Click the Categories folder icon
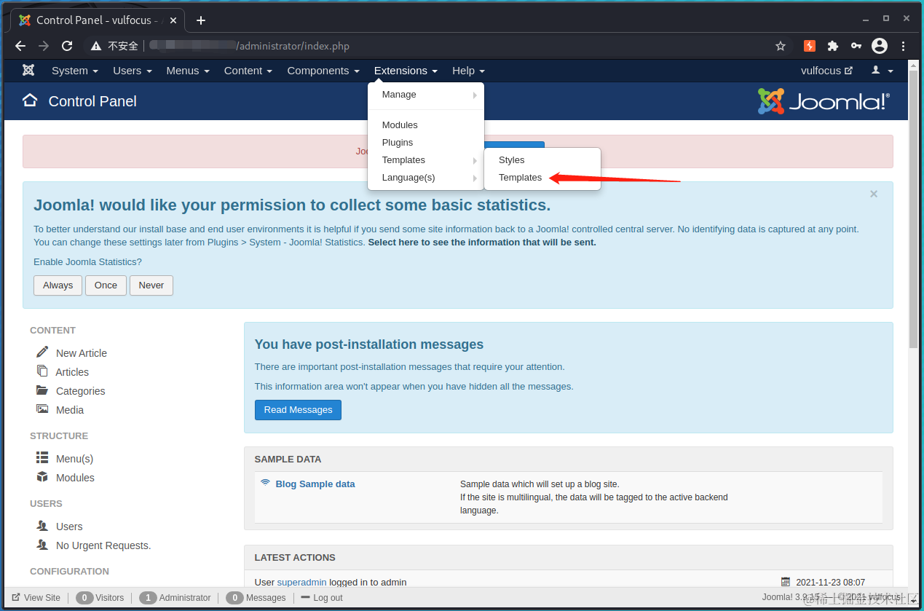Viewport: 924px width, 611px height. tap(42, 390)
